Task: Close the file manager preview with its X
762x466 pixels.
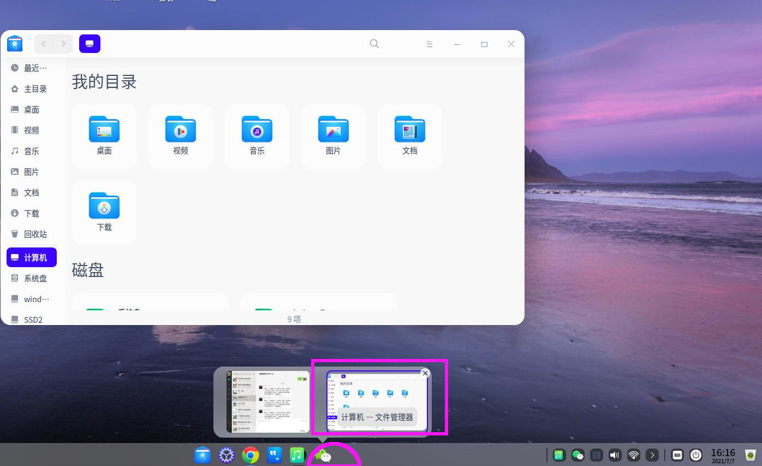Action: [x=425, y=373]
